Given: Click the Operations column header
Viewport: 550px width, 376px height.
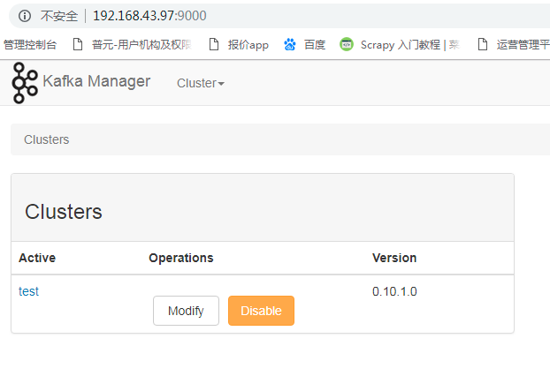Looking at the screenshot, I should click(x=181, y=258).
